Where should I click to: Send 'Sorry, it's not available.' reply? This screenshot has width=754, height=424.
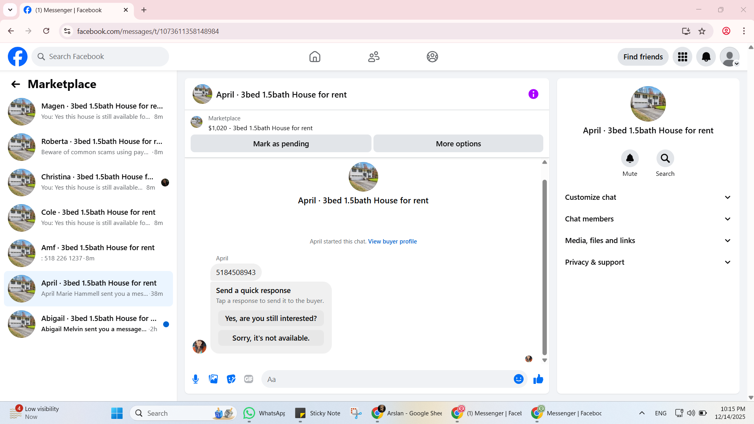[x=271, y=338]
